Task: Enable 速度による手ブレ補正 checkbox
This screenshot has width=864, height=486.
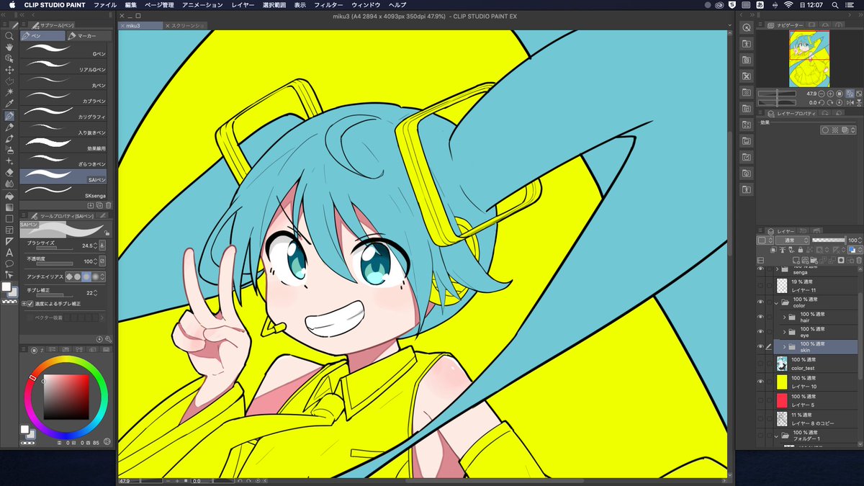Action: click(30, 305)
